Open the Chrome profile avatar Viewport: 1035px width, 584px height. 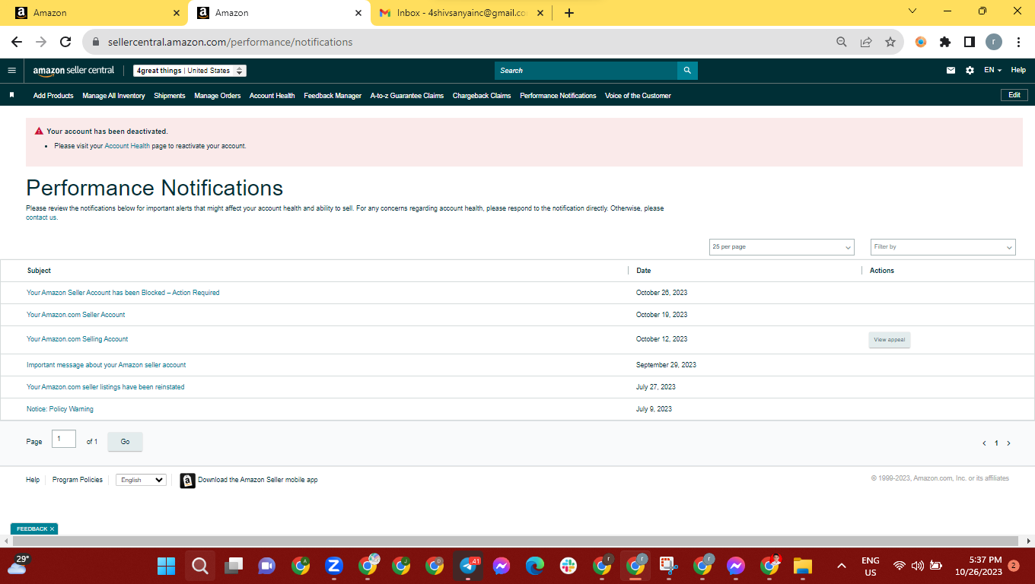click(x=994, y=42)
